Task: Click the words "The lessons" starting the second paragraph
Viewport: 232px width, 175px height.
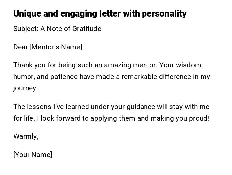Action: [32, 107]
